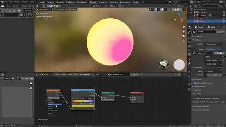Toggle camera view icon in 3D viewport
Image resolution: width=226 pixels, height=127 pixels.
click(x=183, y=36)
